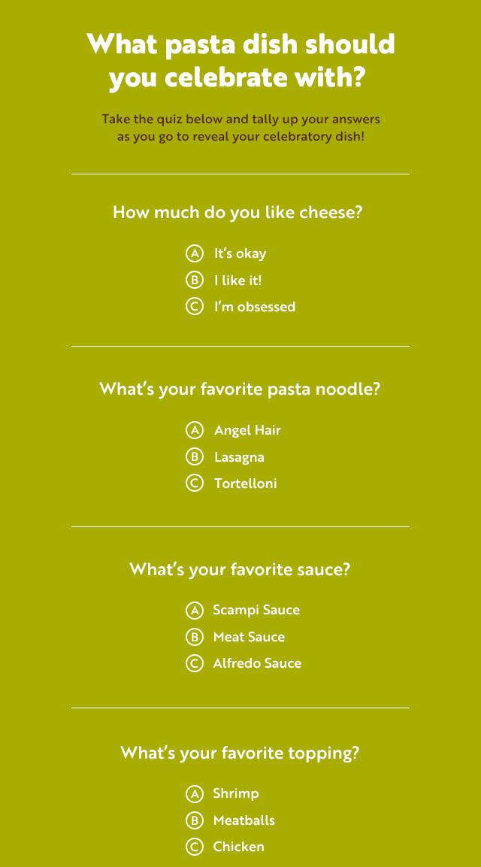This screenshot has height=867, width=481.
Task: Choose circled C icon for "I'm obsessed"
Action: 195,307
